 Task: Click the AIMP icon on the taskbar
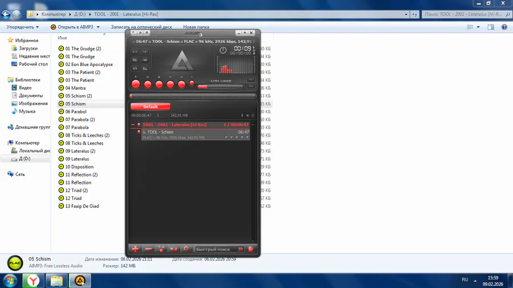[x=79, y=281]
